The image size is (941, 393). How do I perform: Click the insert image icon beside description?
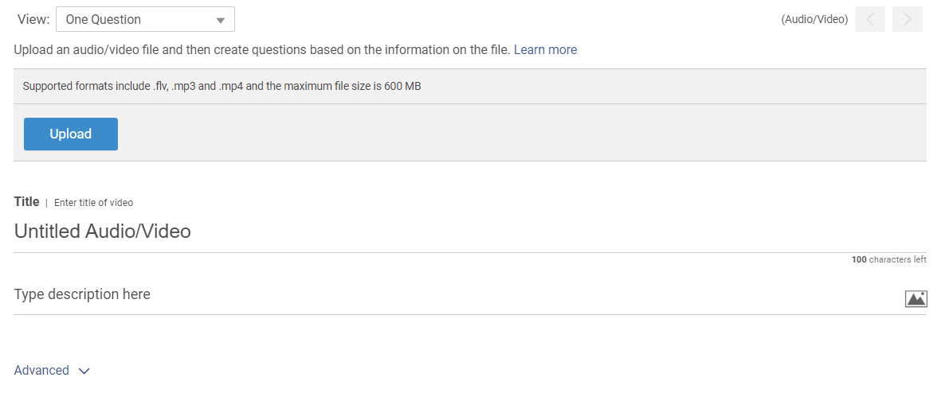[x=916, y=298]
